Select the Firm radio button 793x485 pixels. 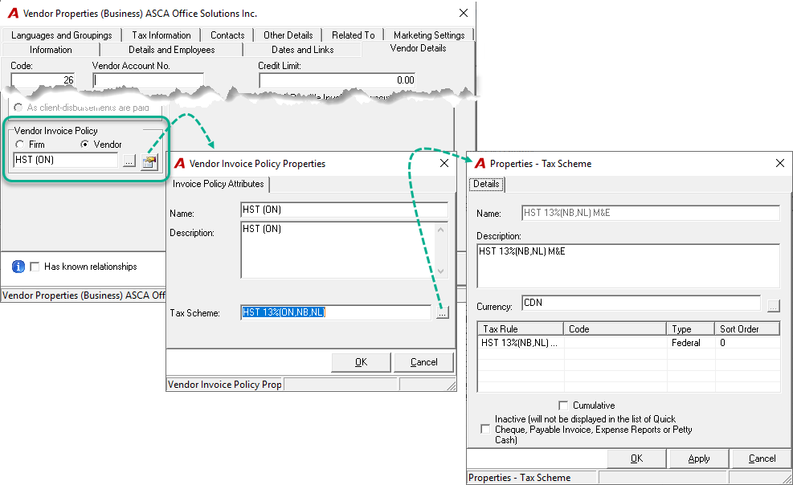[x=20, y=145]
